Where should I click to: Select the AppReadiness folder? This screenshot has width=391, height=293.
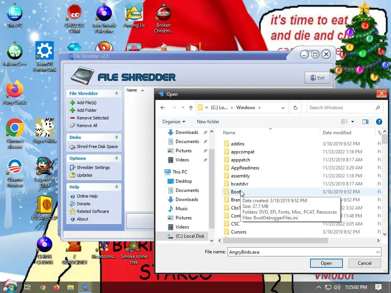click(245, 168)
